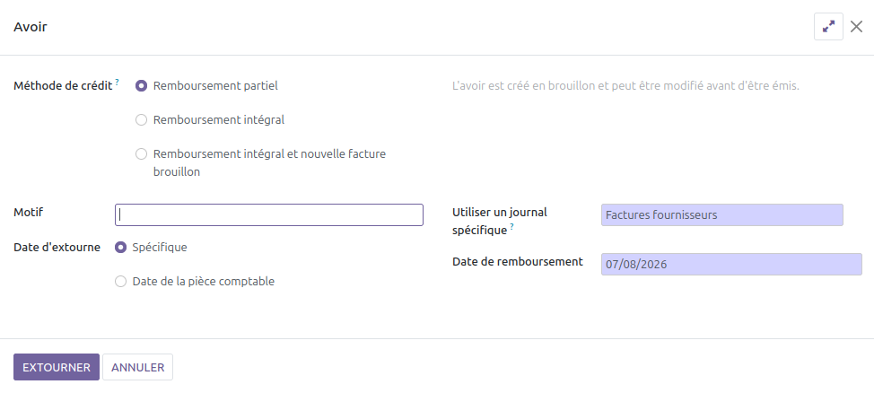Viewport: 874px width, 393px height.
Task: Click the EXTOURNER button
Action: point(57,367)
